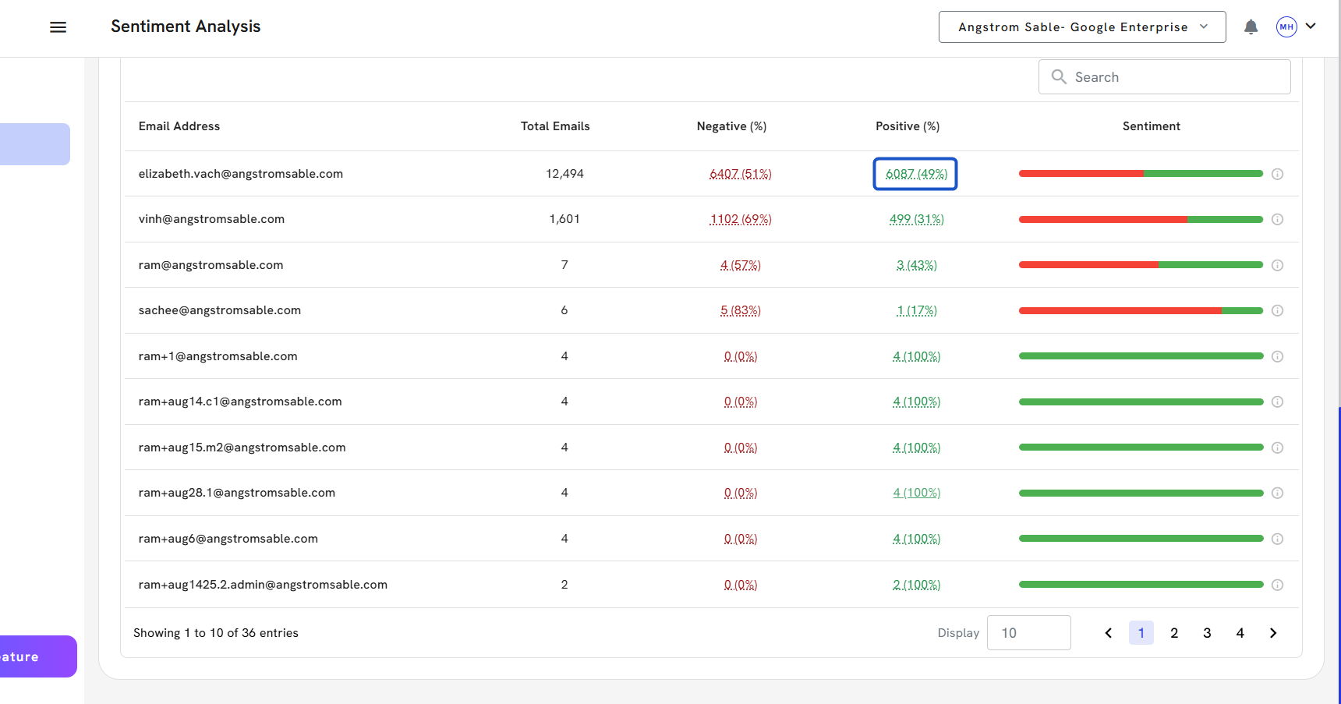Viewport: 1341px width, 704px height.
Task: Click info icon for sachee@angstromsable.com row
Action: (1277, 311)
